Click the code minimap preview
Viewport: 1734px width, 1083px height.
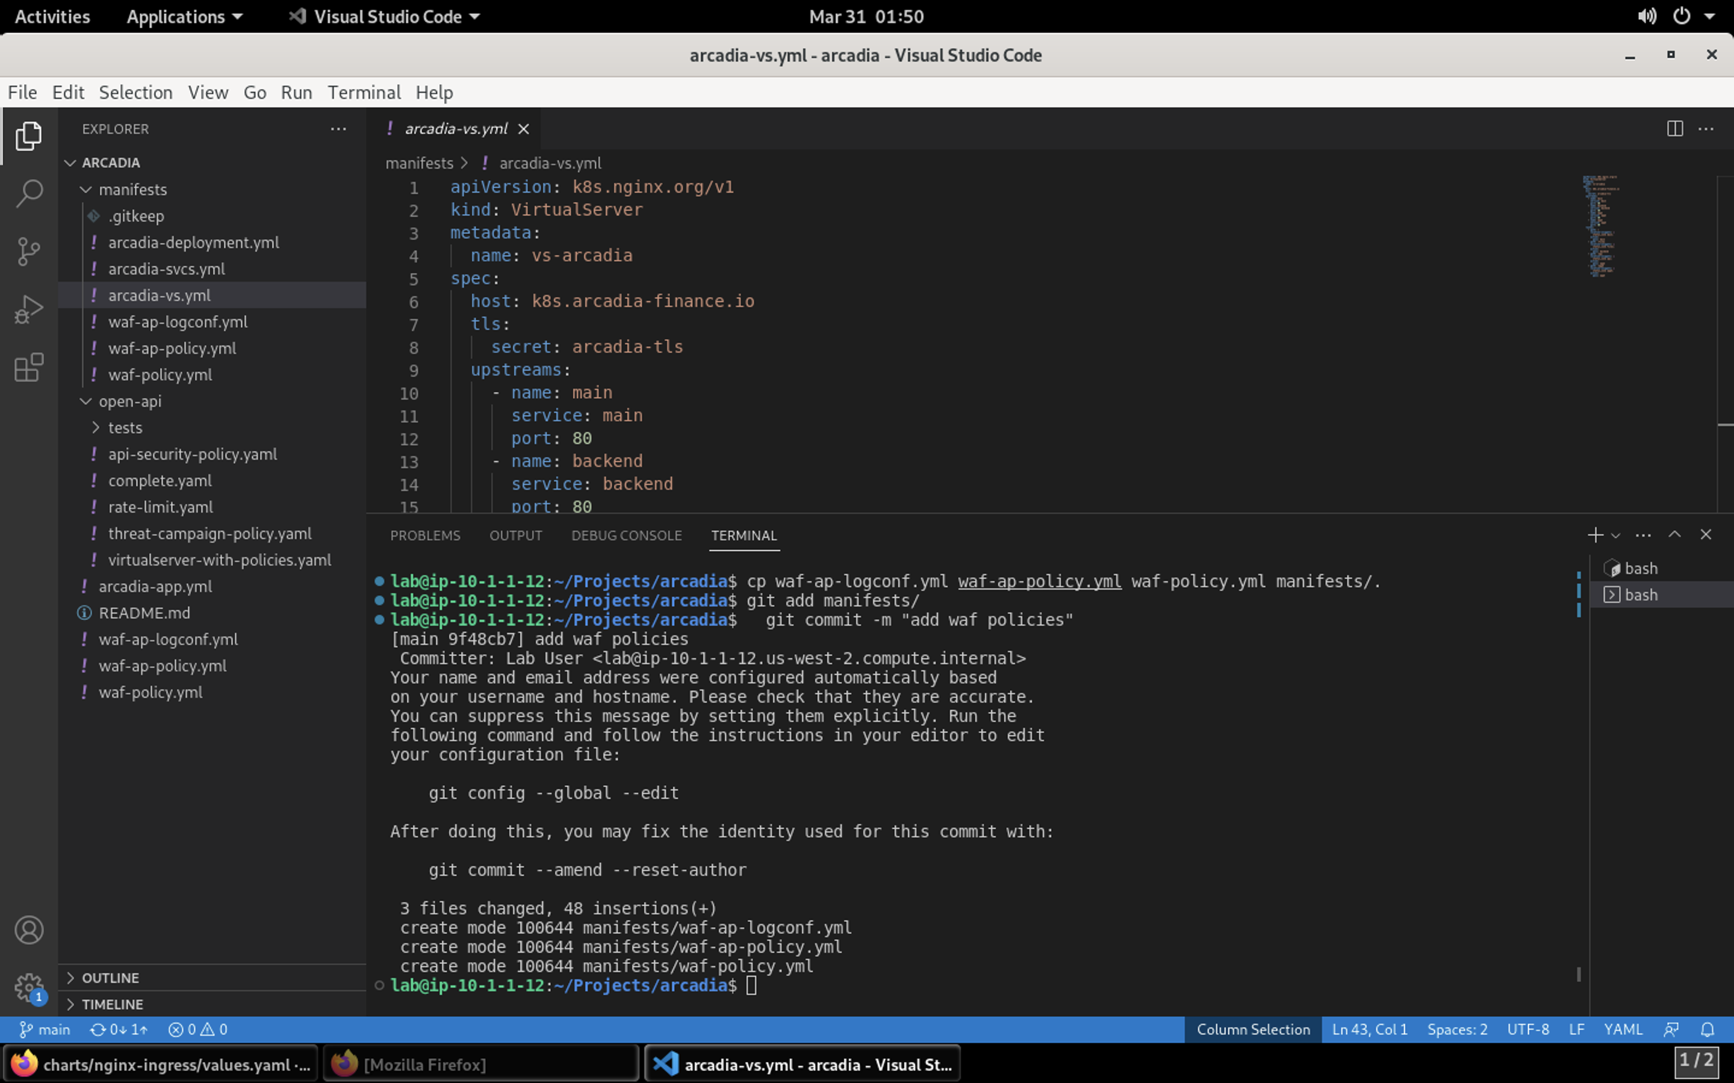pos(1602,226)
